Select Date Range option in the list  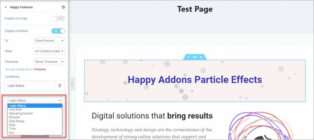tap(17, 121)
